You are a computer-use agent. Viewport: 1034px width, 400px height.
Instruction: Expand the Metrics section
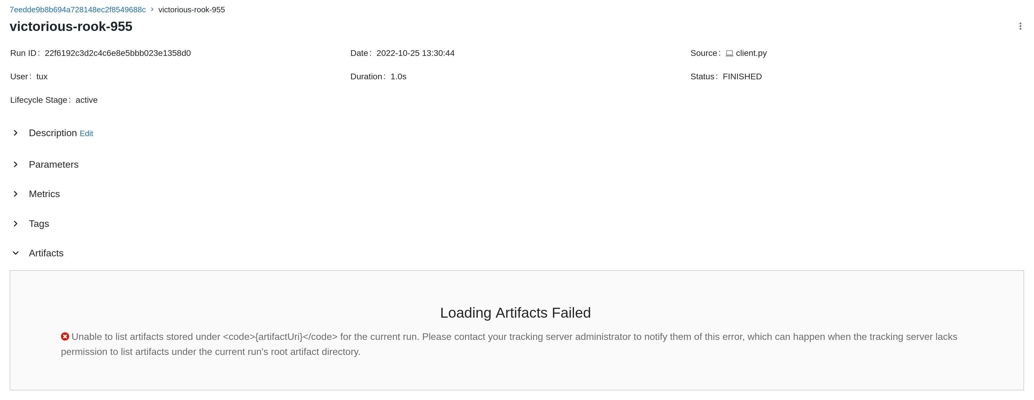coord(16,194)
